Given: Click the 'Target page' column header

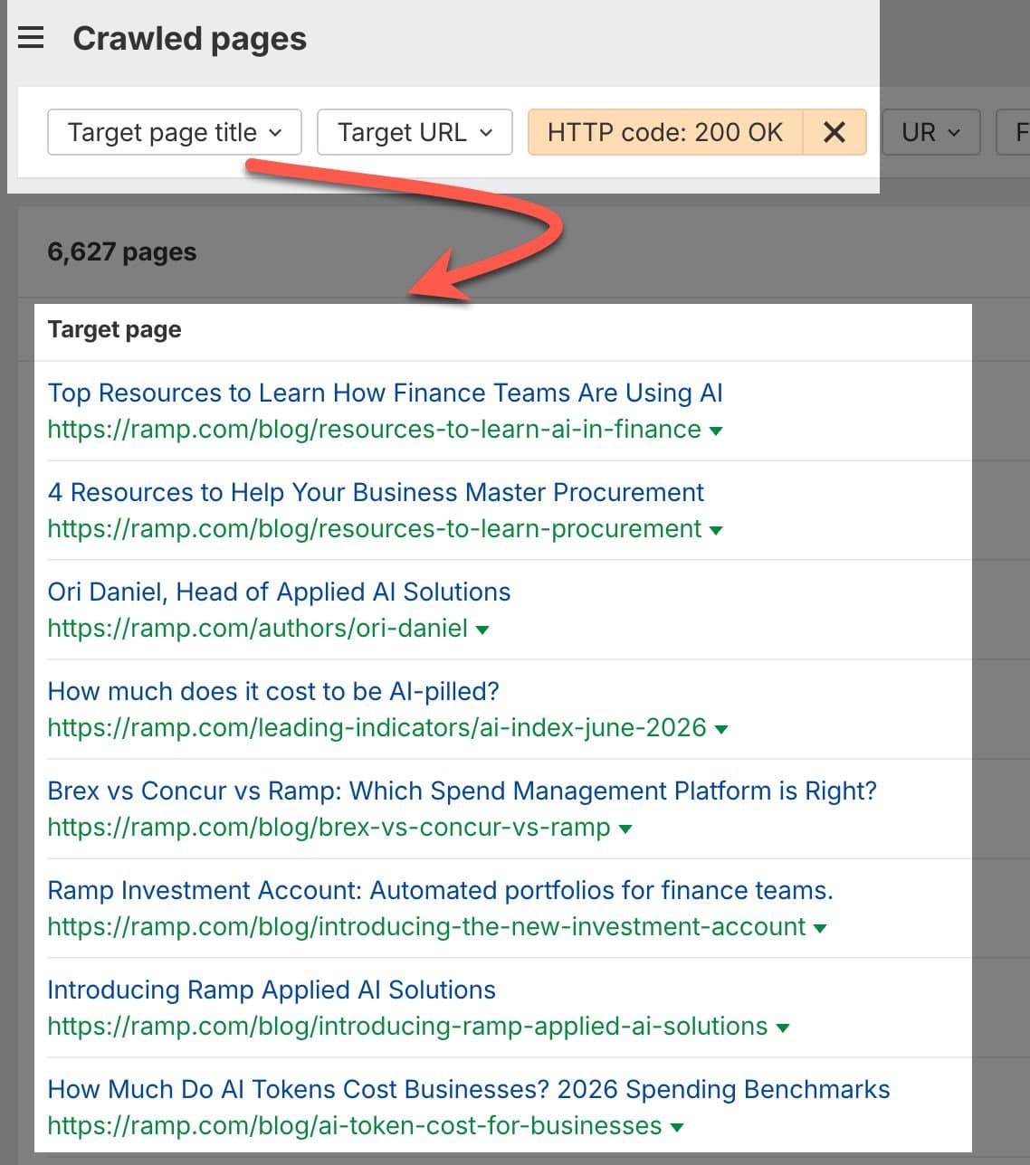Looking at the screenshot, I should [x=114, y=329].
